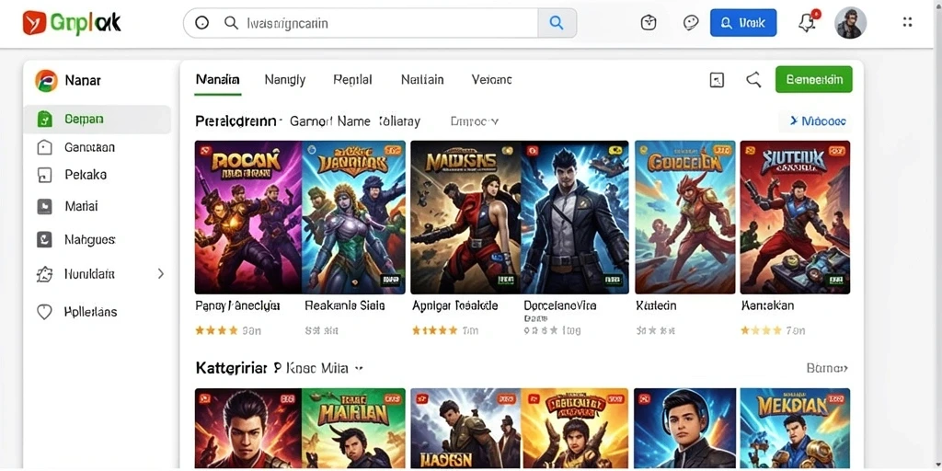This screenshot has width=942, height=471.
Task: Click the Pangy Maneclyer game title
Action: (238, 305)
